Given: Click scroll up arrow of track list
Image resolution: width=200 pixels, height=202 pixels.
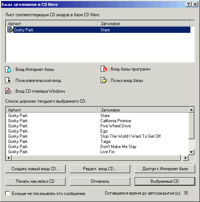Looking at the screenshot, I should [191, 110].
